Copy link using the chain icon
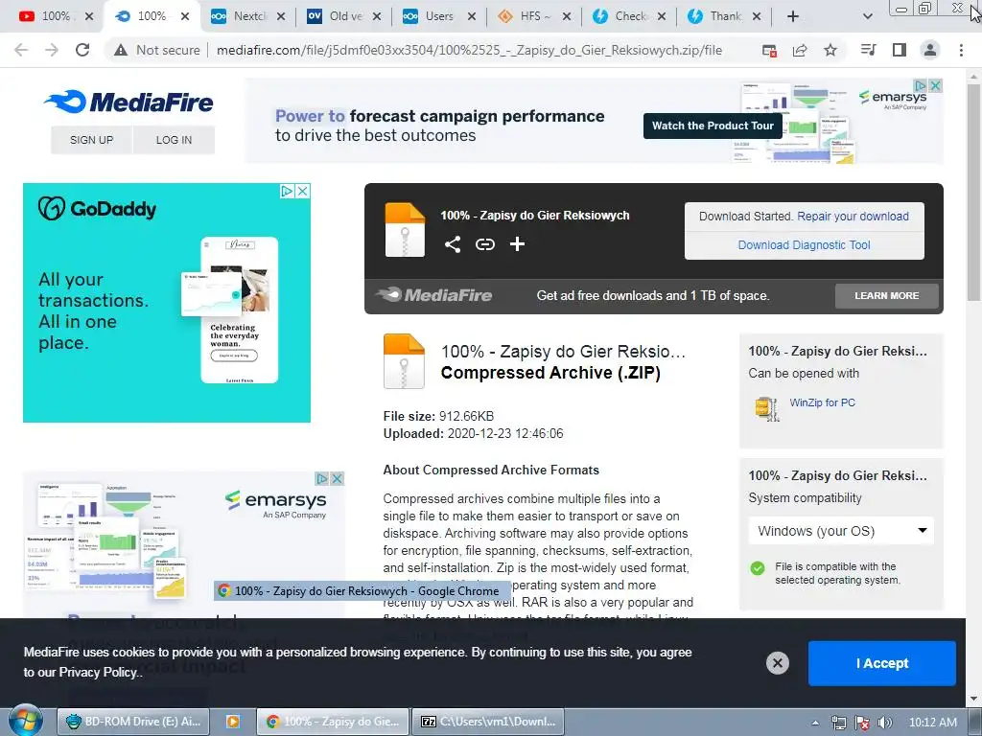Viewport: 982px width, 736px height. (484, 244)
